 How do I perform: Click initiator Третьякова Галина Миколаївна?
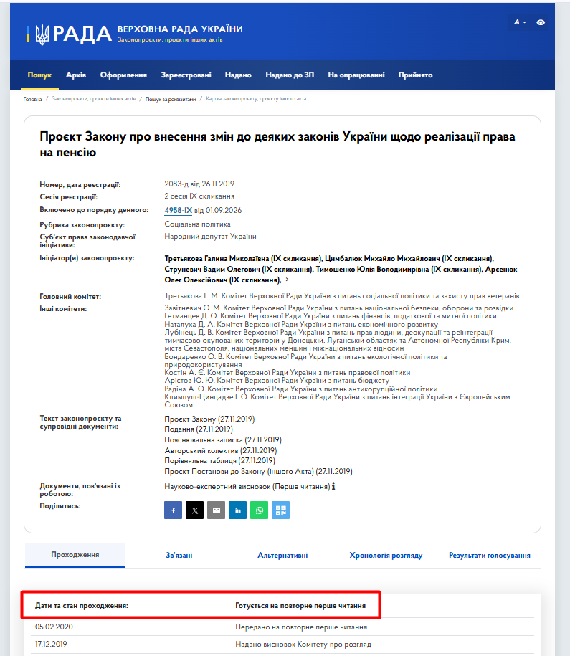tap(243, 259)
